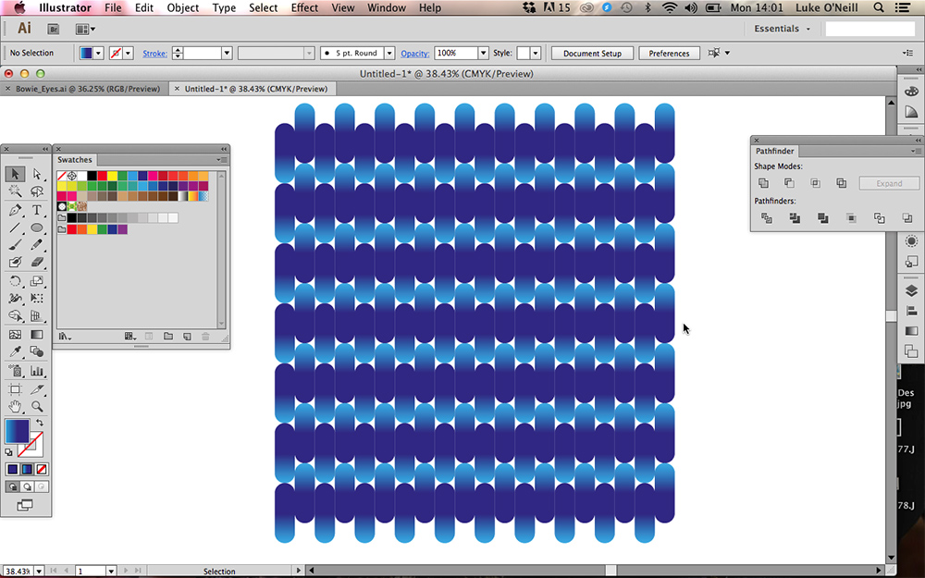Open the Opacity panel link
Viewport: 925px width, 578px height.
414,53
